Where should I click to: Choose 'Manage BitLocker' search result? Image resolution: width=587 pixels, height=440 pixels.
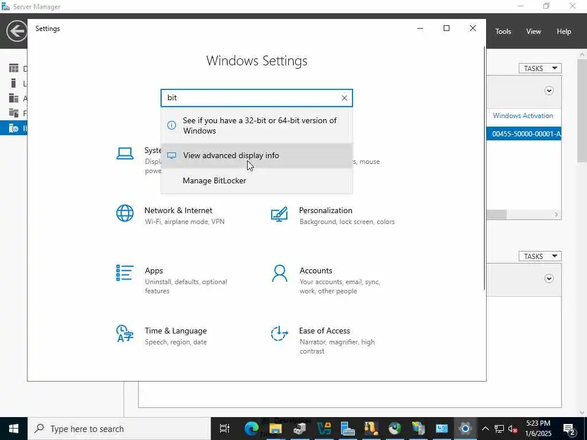pyautogui.click(x=257, y=180)
